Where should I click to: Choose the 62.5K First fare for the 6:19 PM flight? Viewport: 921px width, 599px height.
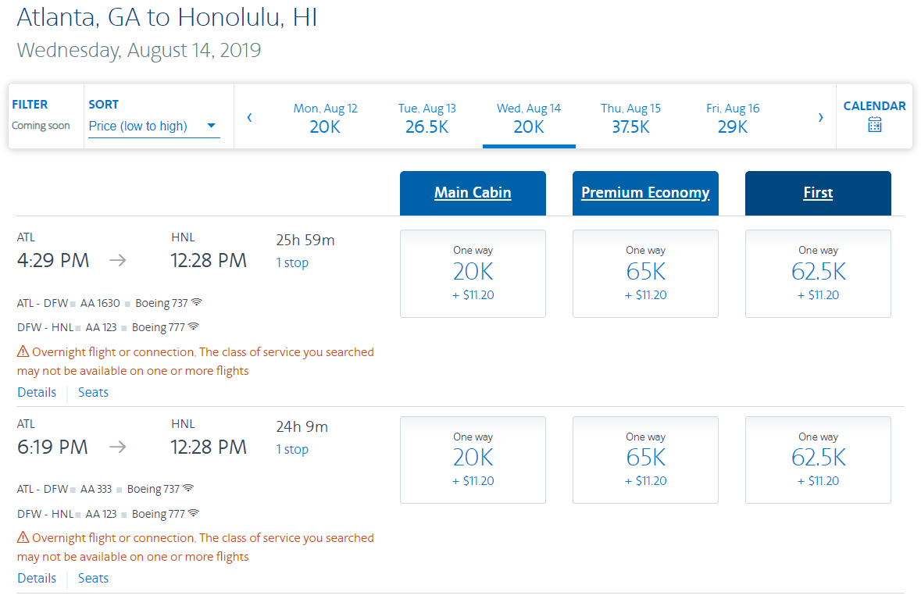click(x=818, y=459)
